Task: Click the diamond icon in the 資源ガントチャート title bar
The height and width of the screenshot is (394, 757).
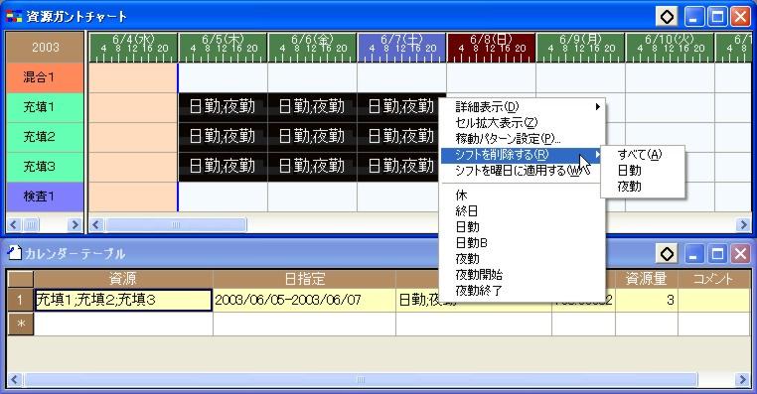Action: click(x=667, y=17)
